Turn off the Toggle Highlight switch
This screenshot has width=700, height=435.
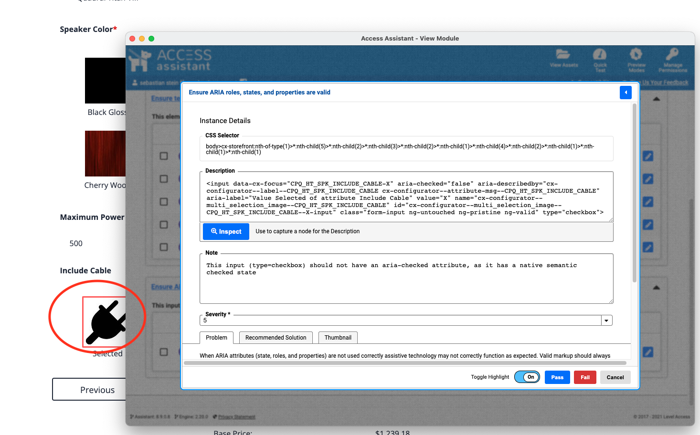pos(527,377)
